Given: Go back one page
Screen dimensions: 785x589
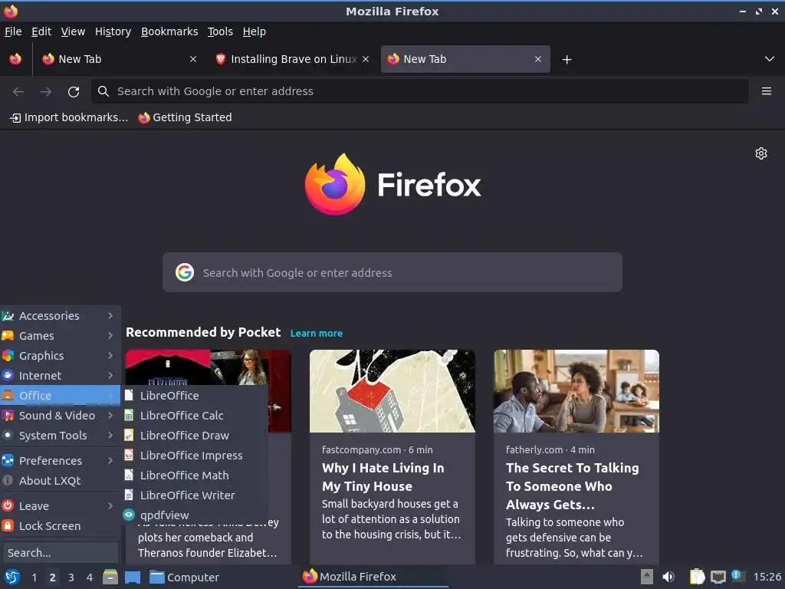Looking at the screenshot, I should [x=18, y=92].
